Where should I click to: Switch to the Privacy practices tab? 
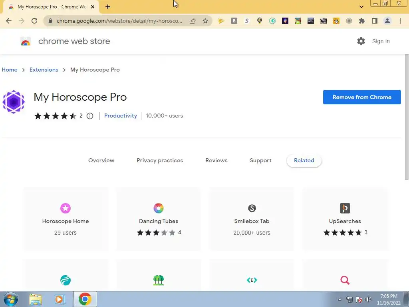[x=160, y=160]
